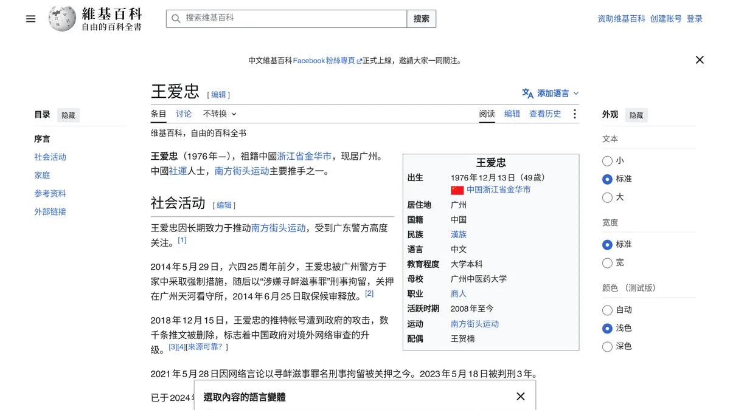Click the Wikipedia globe logo

point(62,19)
